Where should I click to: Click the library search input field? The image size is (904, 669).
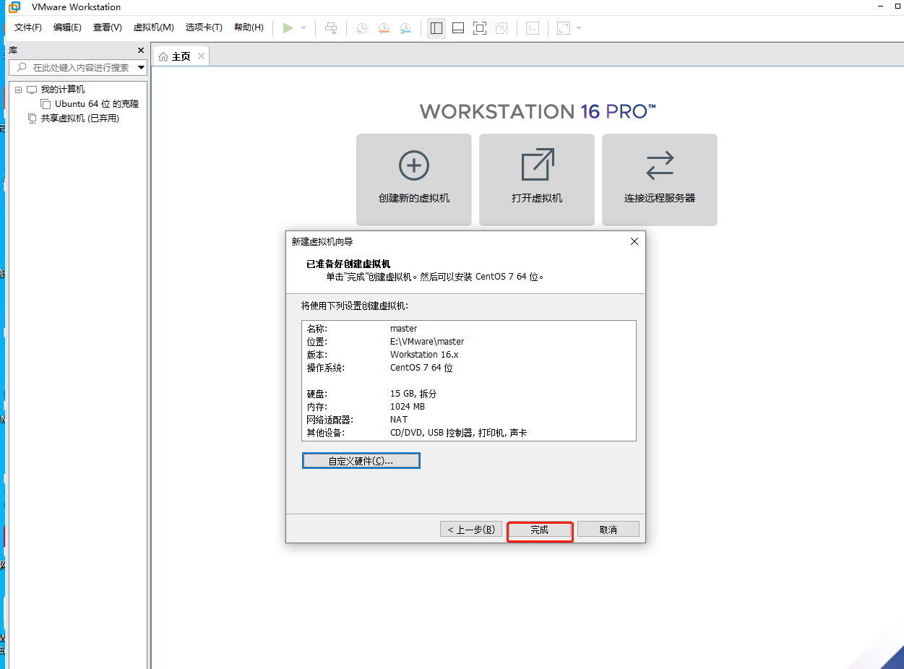(72, 67)
